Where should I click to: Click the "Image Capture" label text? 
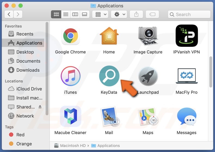coord(148,52)
